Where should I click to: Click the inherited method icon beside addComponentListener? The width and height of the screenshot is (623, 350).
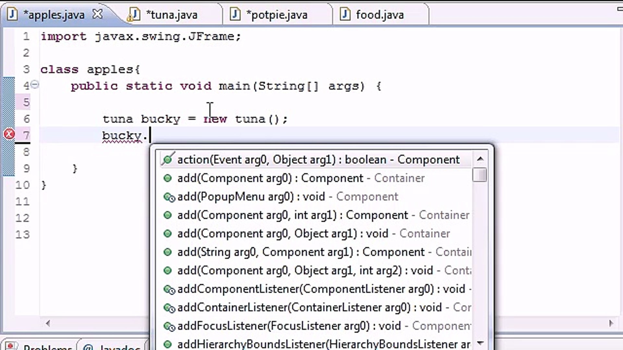169,289
